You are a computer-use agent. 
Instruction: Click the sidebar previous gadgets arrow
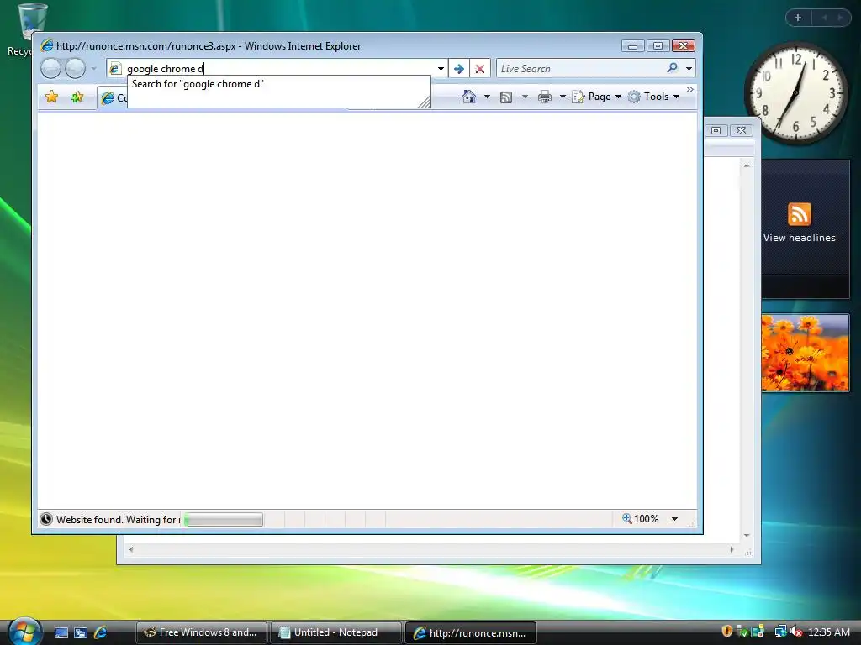pos(824,18)
